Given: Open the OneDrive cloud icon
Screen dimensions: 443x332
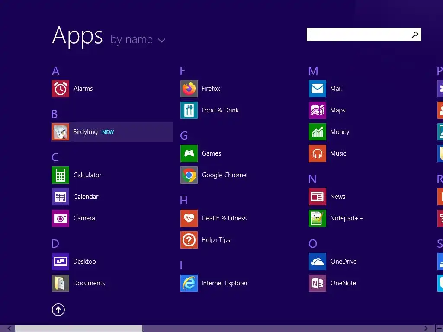Looking at the screenshot, I should click(318, 262).
